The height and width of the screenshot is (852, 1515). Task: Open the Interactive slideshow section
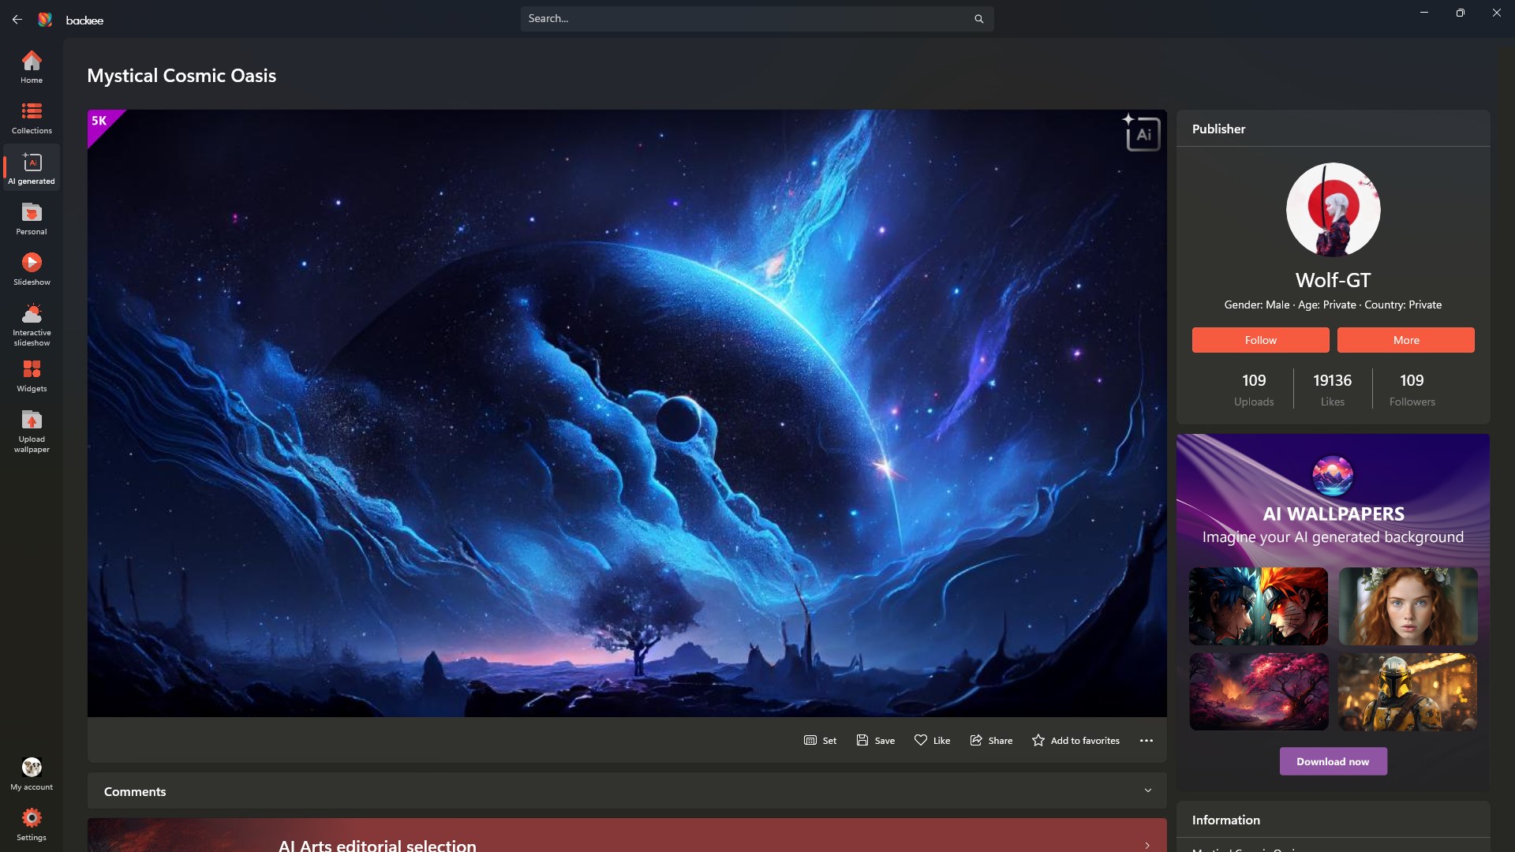[32, 323]
